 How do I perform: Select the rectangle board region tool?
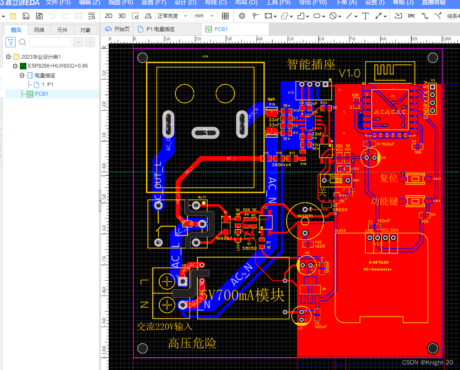(268, 16)
